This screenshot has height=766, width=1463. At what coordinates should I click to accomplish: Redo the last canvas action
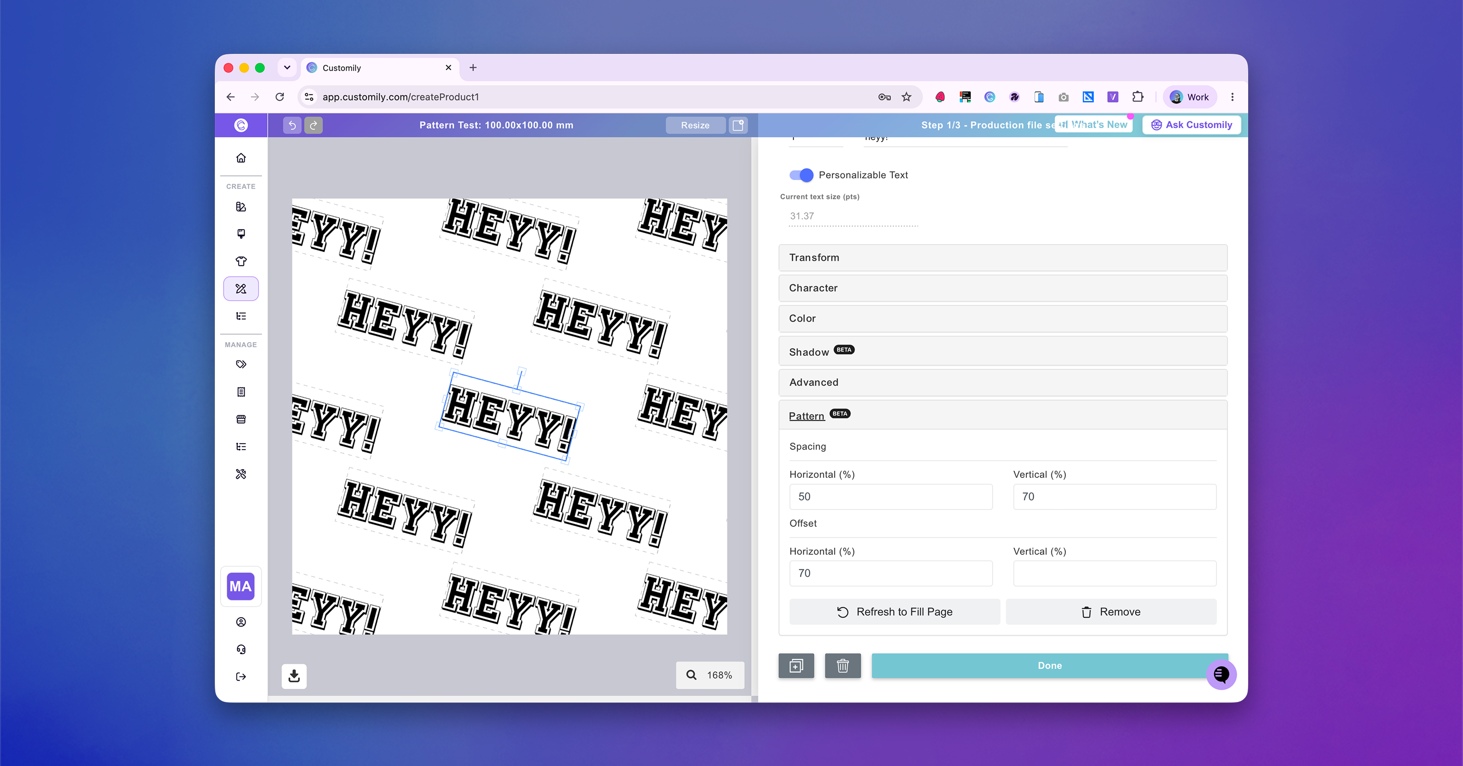click(314, 125)
